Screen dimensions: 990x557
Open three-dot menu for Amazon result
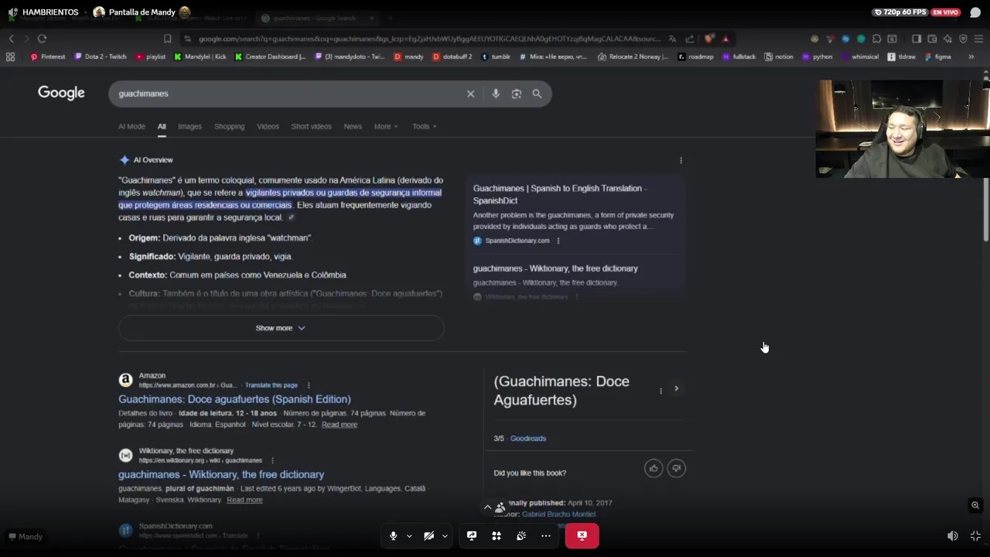point(308,385)
